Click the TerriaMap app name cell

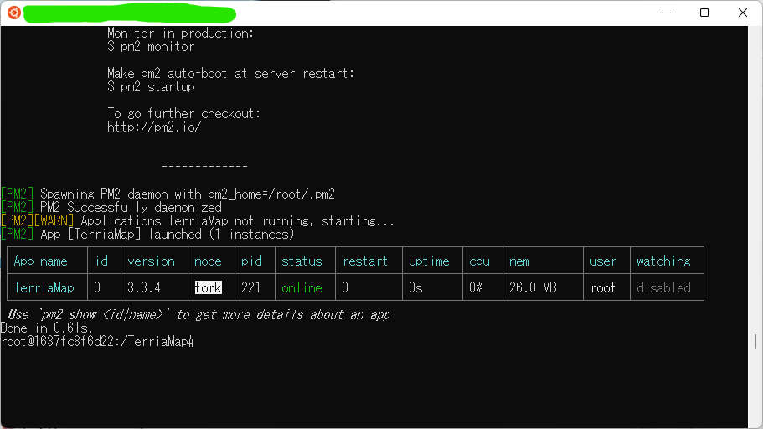(x=44, y=287)
